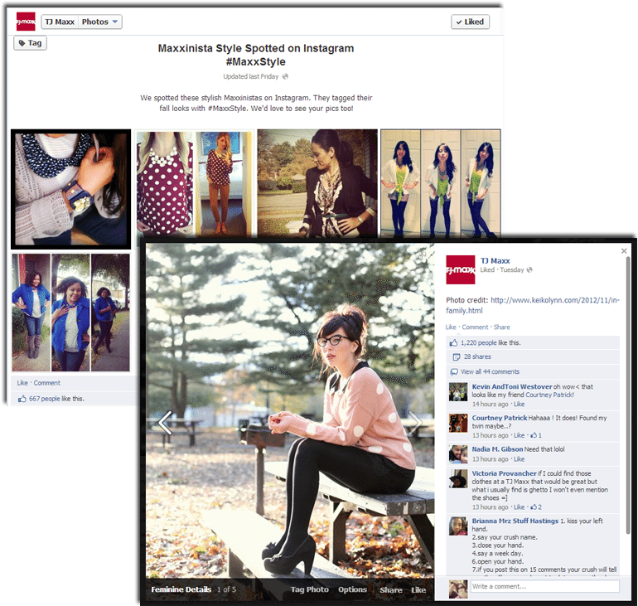
Task: Click Like in the viewer bar
Action: (418, 589)
